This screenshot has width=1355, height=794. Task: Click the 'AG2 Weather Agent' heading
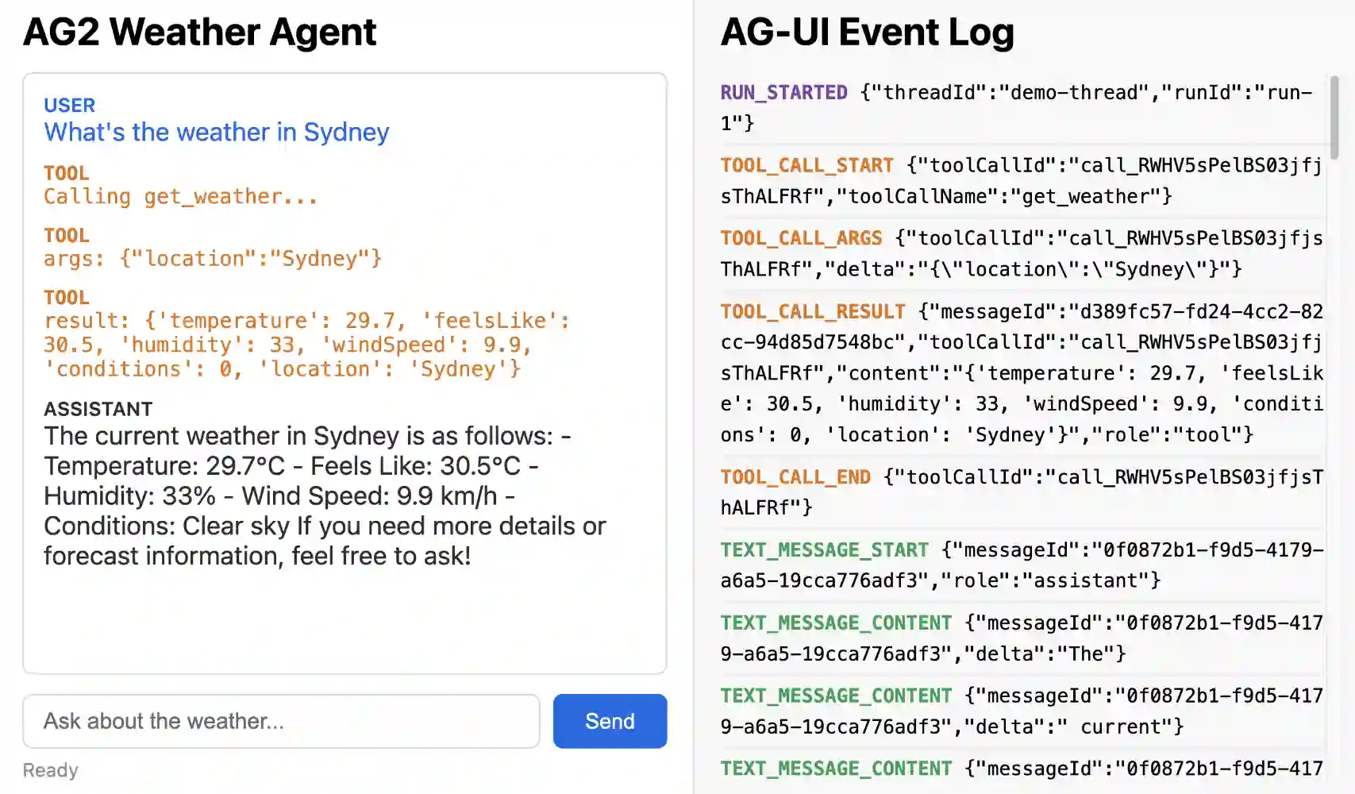[x=200, y=33]
